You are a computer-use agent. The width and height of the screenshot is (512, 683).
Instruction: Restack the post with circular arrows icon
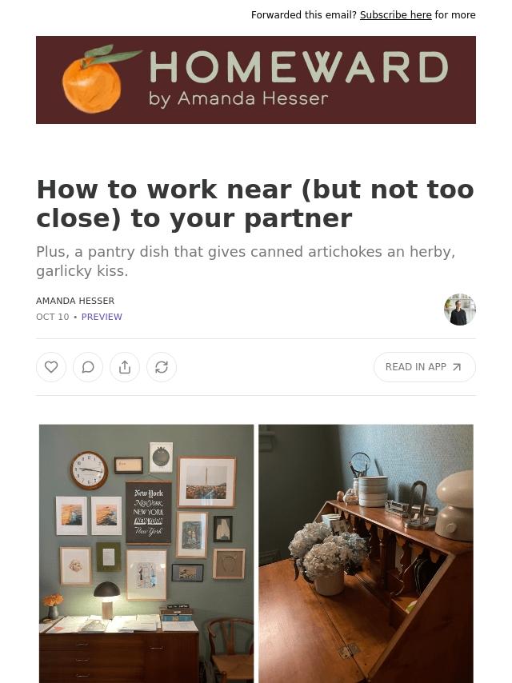(162, 367)
